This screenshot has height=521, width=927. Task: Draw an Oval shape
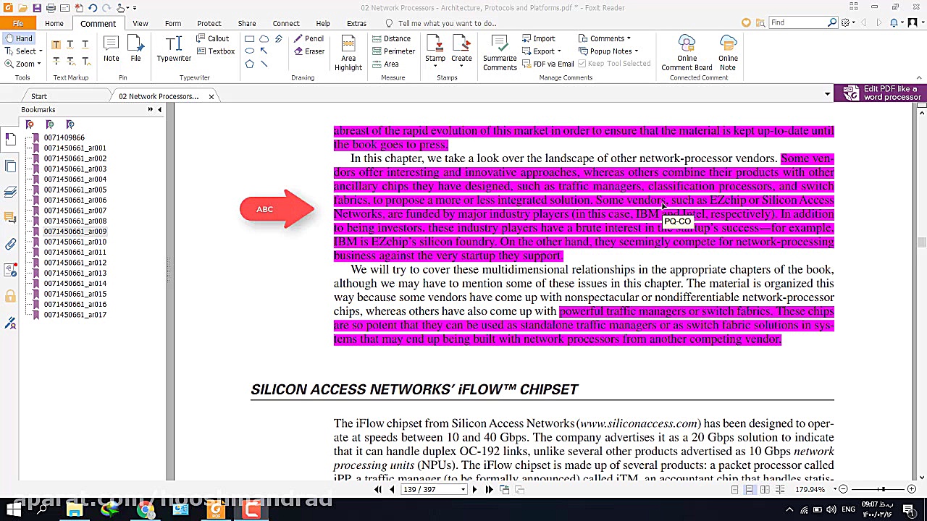click(249, 51)
